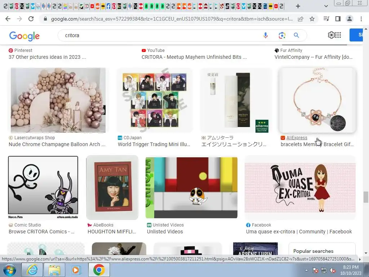369x277 pixels.
Task: Open the media control icon
Action: click(326, 19)
